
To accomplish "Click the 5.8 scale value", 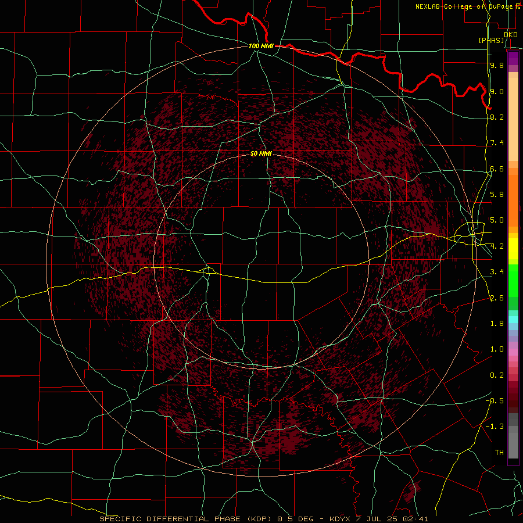I will [497, 195].
